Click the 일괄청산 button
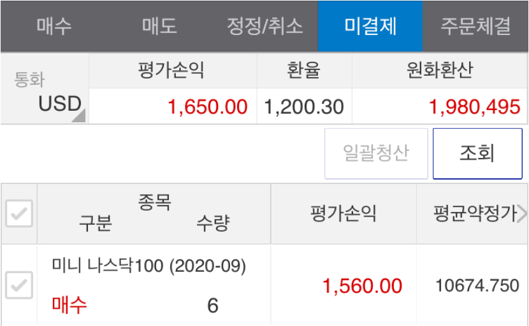The image size is (529, 326). [x=376, y=153]
